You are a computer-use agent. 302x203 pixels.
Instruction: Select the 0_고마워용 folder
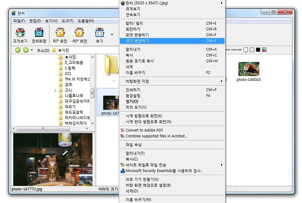pyautogui.click(x=74, y=62)
